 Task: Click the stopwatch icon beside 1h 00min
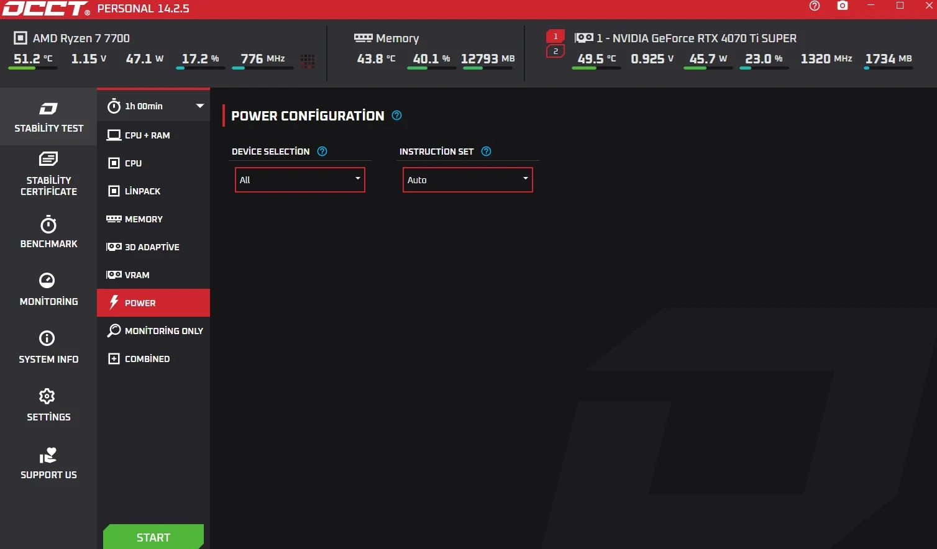(114, 106)
